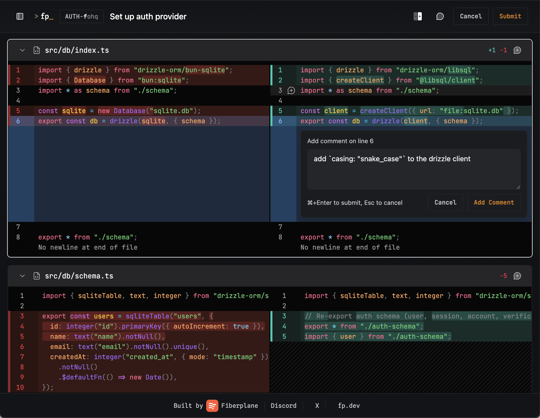Select the file icon next to src/db/index.ts
The width and height of the screenshot is (540, 418).
coord(36,50)
